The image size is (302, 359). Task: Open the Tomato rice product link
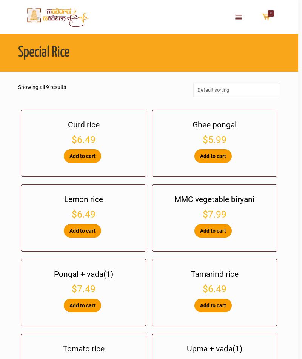[83, 349]
